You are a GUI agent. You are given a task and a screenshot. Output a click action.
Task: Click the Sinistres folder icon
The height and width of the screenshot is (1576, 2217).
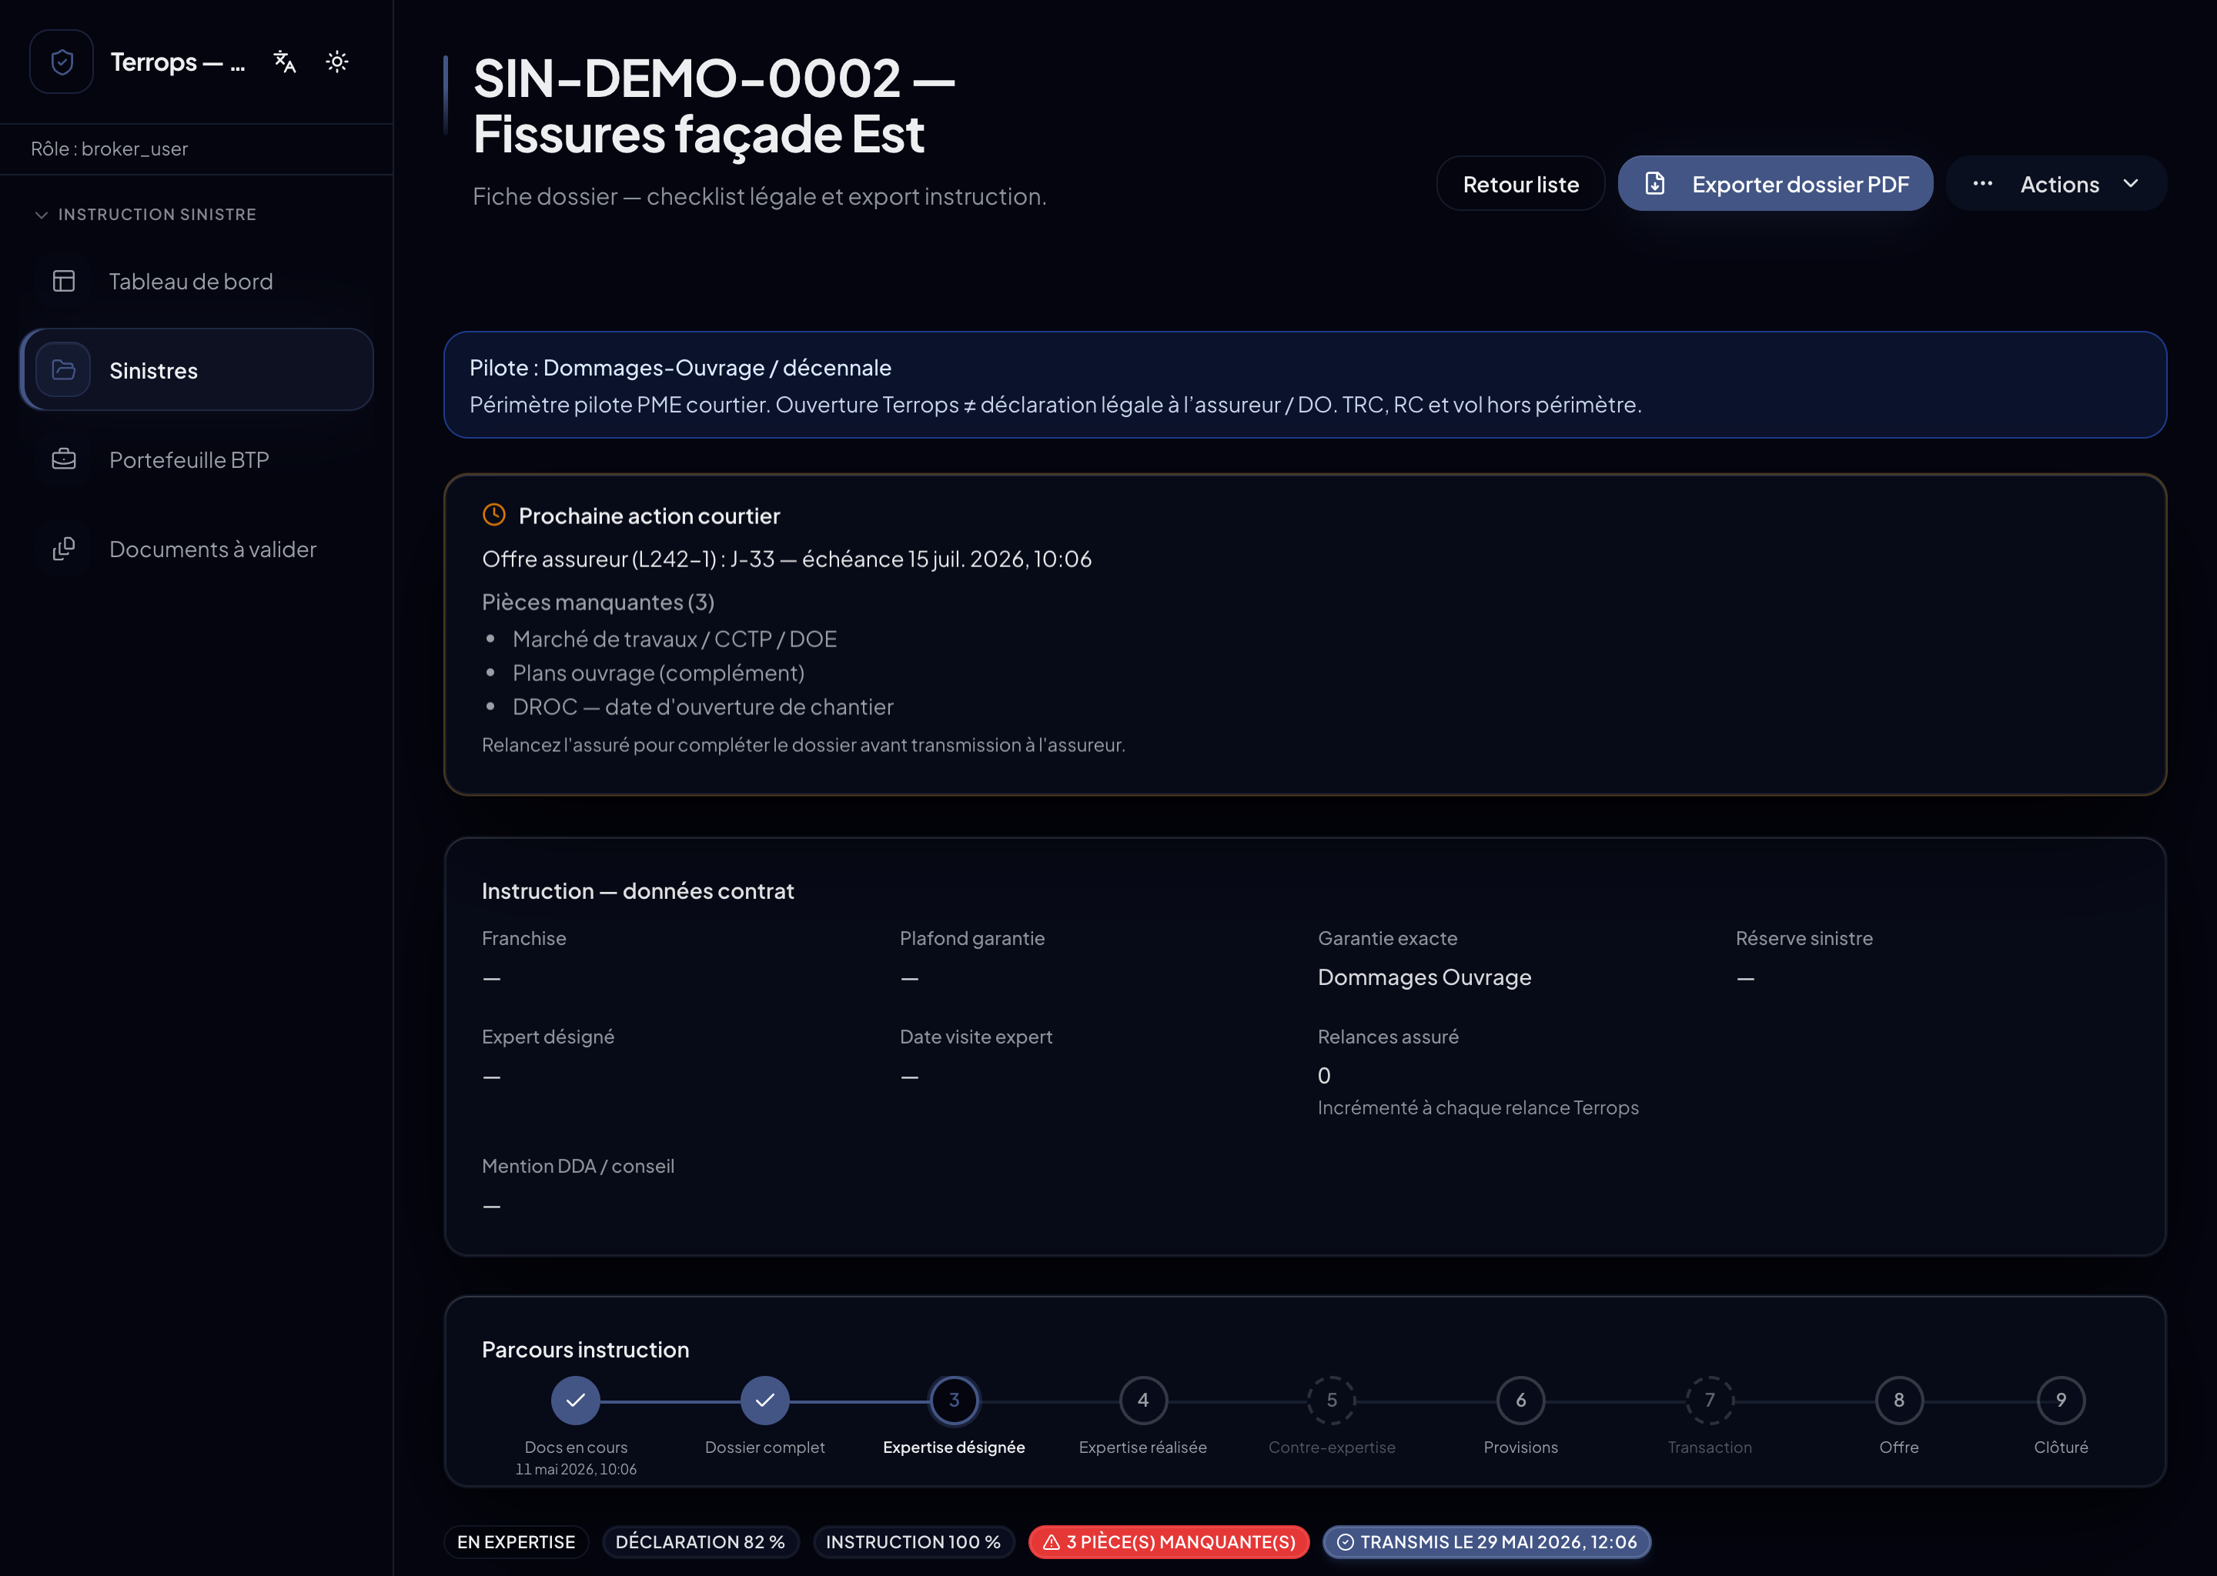pyautogui.click(x=64, y=369)
